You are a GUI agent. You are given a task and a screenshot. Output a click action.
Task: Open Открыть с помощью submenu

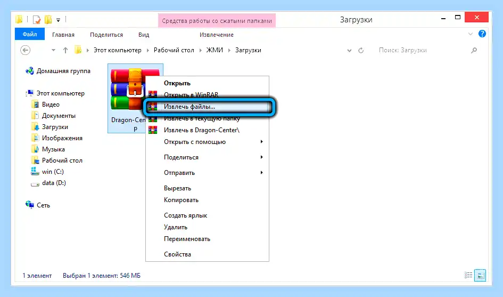(207, 142)
